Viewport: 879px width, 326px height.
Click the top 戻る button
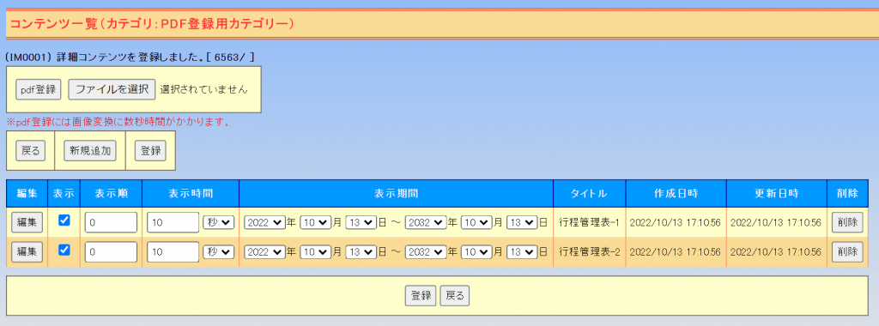tap(30, 151)
